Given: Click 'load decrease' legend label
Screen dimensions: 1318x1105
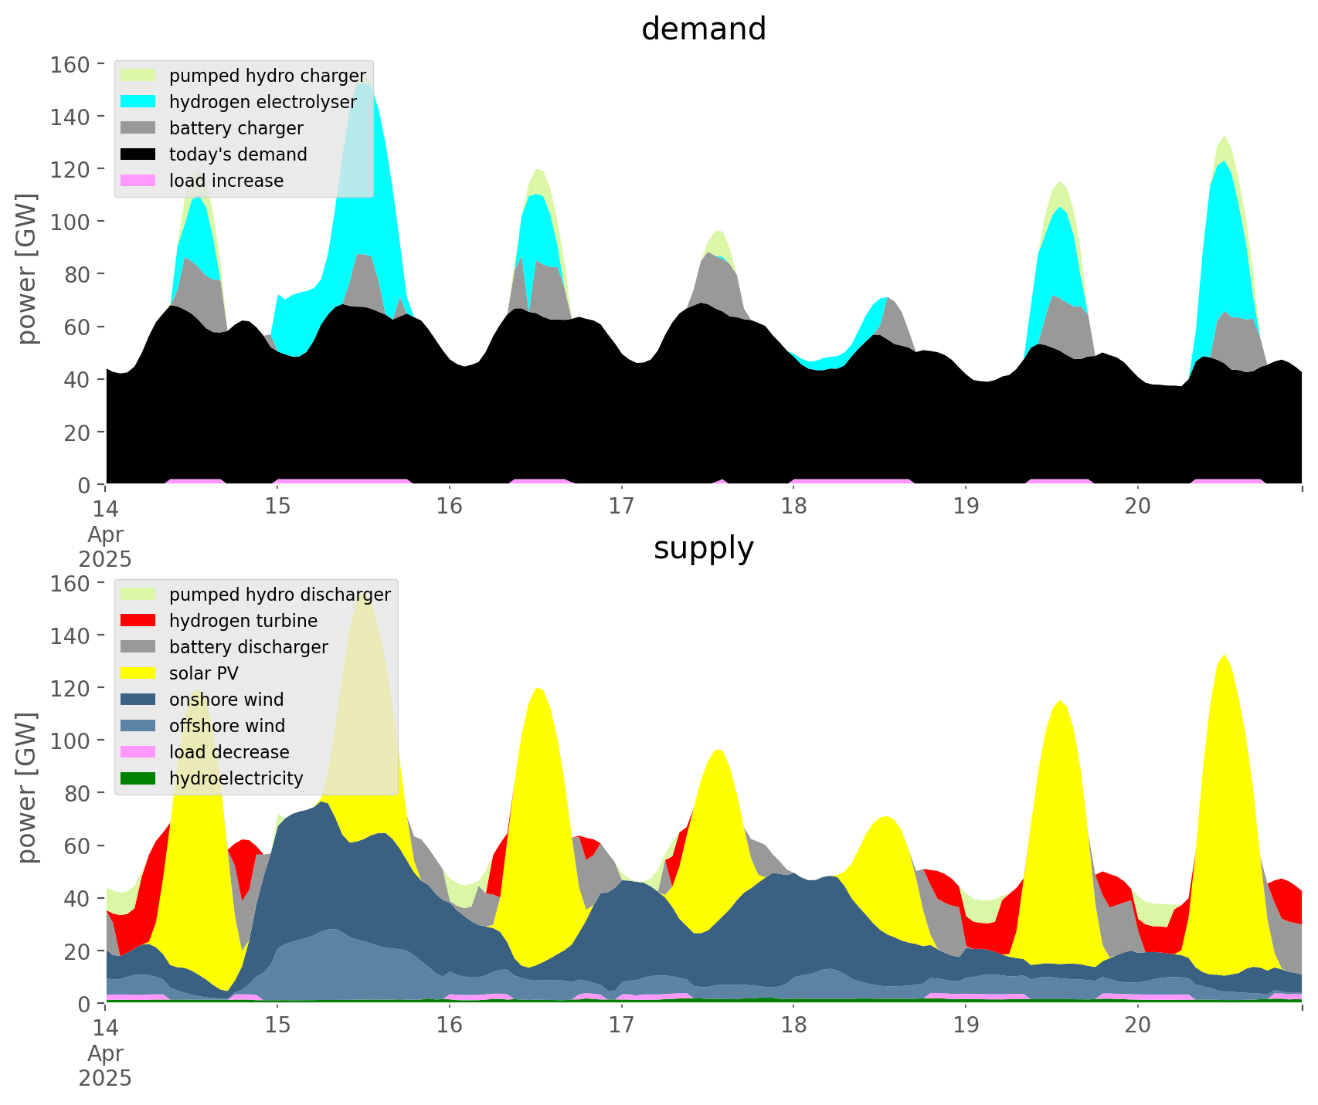Looking at the screenshot, I should (x=229, y=752).
